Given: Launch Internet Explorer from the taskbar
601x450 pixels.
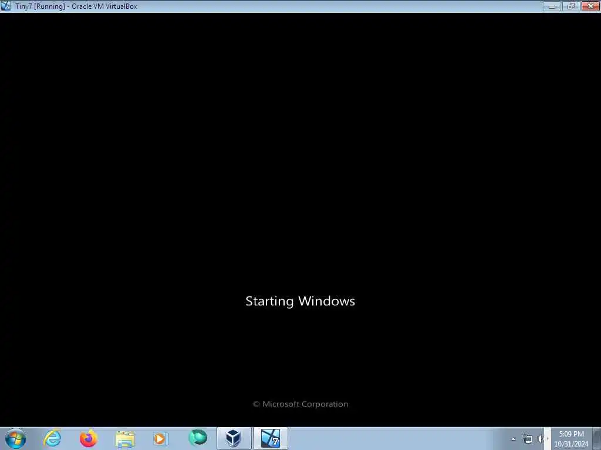Looking at the screenshot, I should (x=52, y=438).
